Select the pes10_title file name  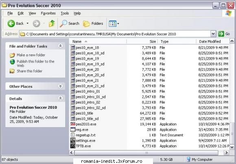(x=84, y=113)
